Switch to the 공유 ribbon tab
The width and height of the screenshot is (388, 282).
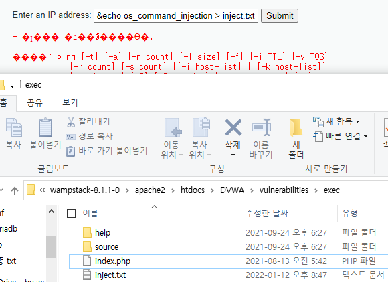tap(35, 102)
